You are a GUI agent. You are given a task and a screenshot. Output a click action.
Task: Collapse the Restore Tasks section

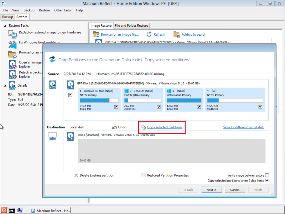(5, 26)
